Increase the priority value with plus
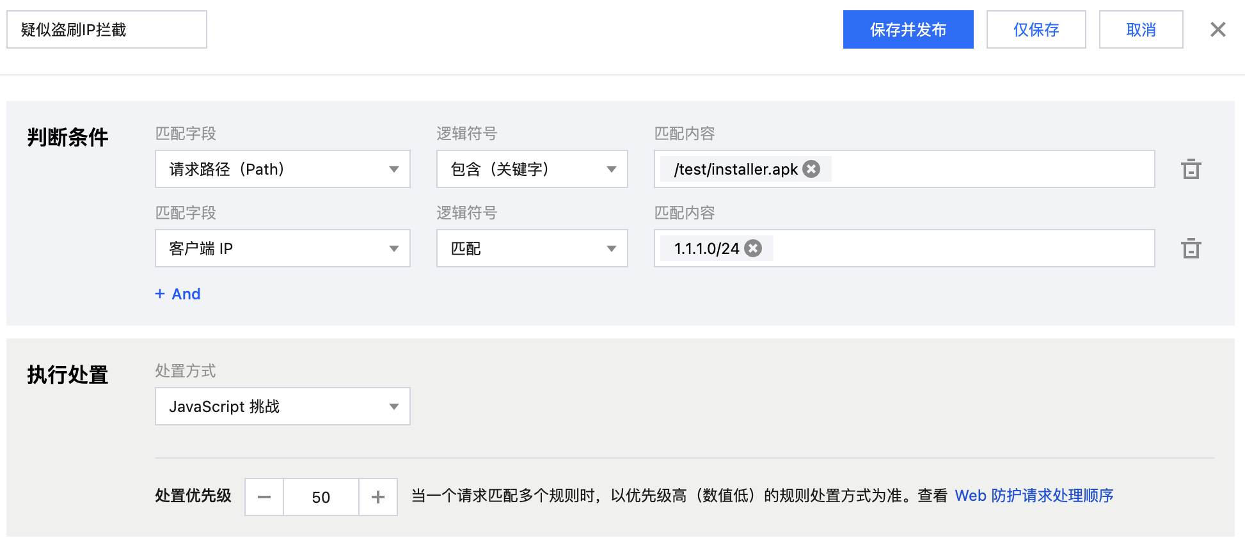1245x545 pixels. [x=378, y=497]
